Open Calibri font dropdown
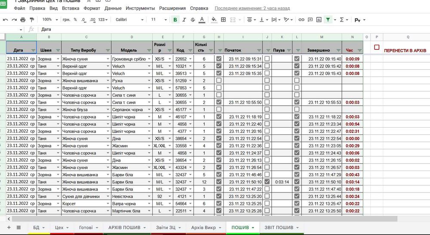Viewport: 430px width, 235px height. [129, 20]
